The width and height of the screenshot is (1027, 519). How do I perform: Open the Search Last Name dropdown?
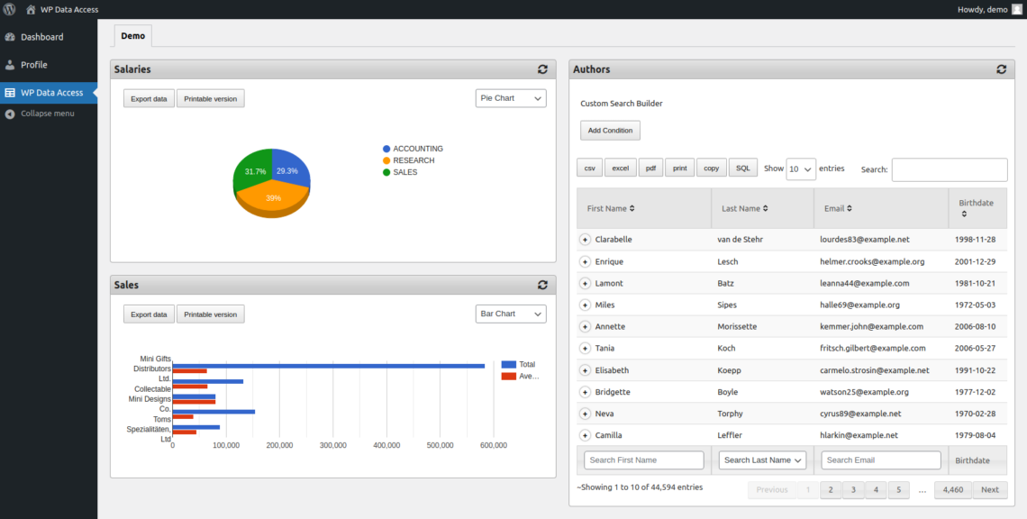click(x=762, y=460)
